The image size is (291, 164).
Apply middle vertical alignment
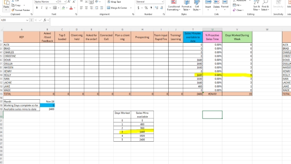[86, 2]
